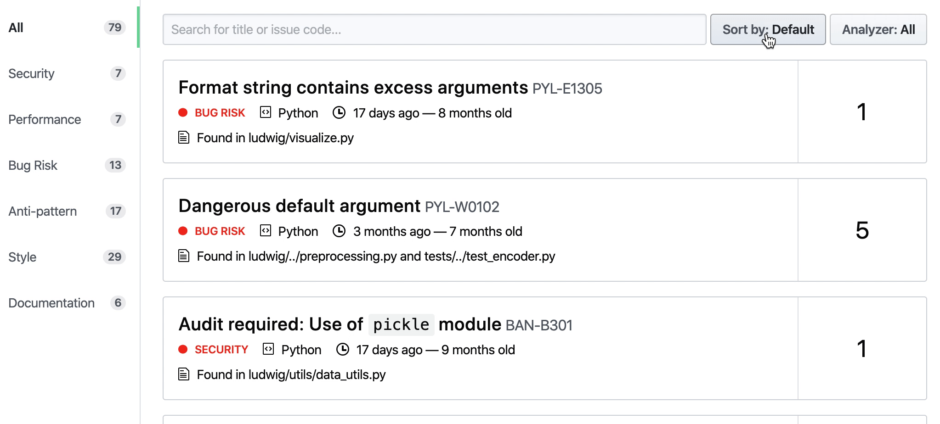Click the file icon beside ludwig/utils/data_utils.py

point(183,374)
